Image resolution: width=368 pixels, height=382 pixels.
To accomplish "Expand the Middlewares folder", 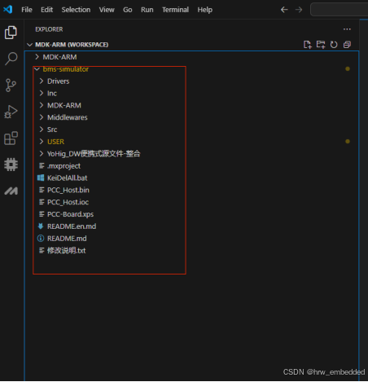I will (68, 117).
